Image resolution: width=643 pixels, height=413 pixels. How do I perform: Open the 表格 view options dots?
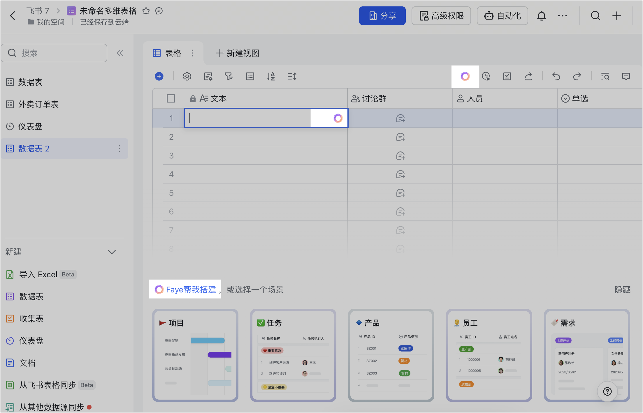pos(192,53)
